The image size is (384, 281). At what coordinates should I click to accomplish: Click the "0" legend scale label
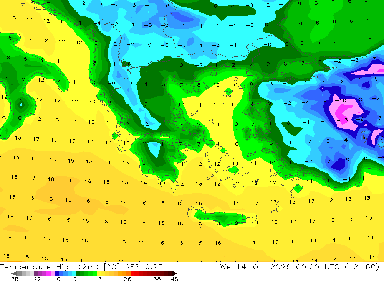point(75,279)
